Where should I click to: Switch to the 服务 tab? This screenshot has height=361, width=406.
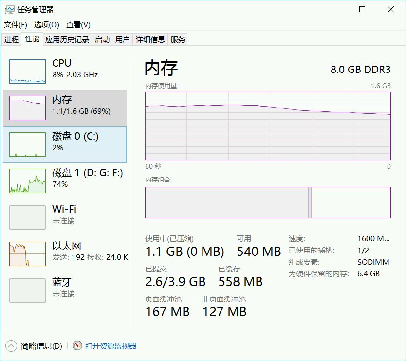pyautogui.click(x=178, y=40)
